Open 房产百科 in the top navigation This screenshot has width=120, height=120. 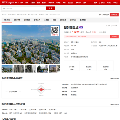[78, 3]
